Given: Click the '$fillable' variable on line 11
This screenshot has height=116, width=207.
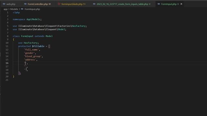Looking at the screenshot, I should [38, 46].
